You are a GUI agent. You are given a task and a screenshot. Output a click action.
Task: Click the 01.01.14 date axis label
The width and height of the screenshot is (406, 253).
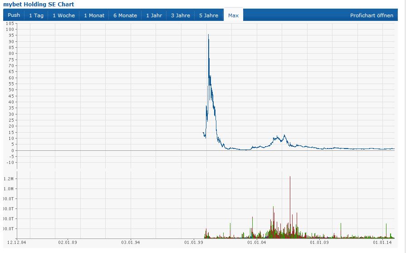click(x=382, y=243)
